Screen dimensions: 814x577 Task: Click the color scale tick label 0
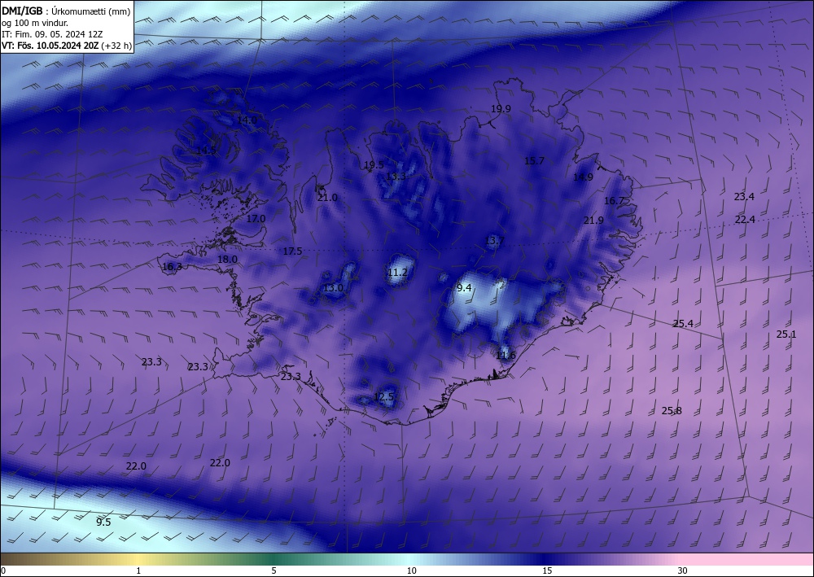pos(3,571)
